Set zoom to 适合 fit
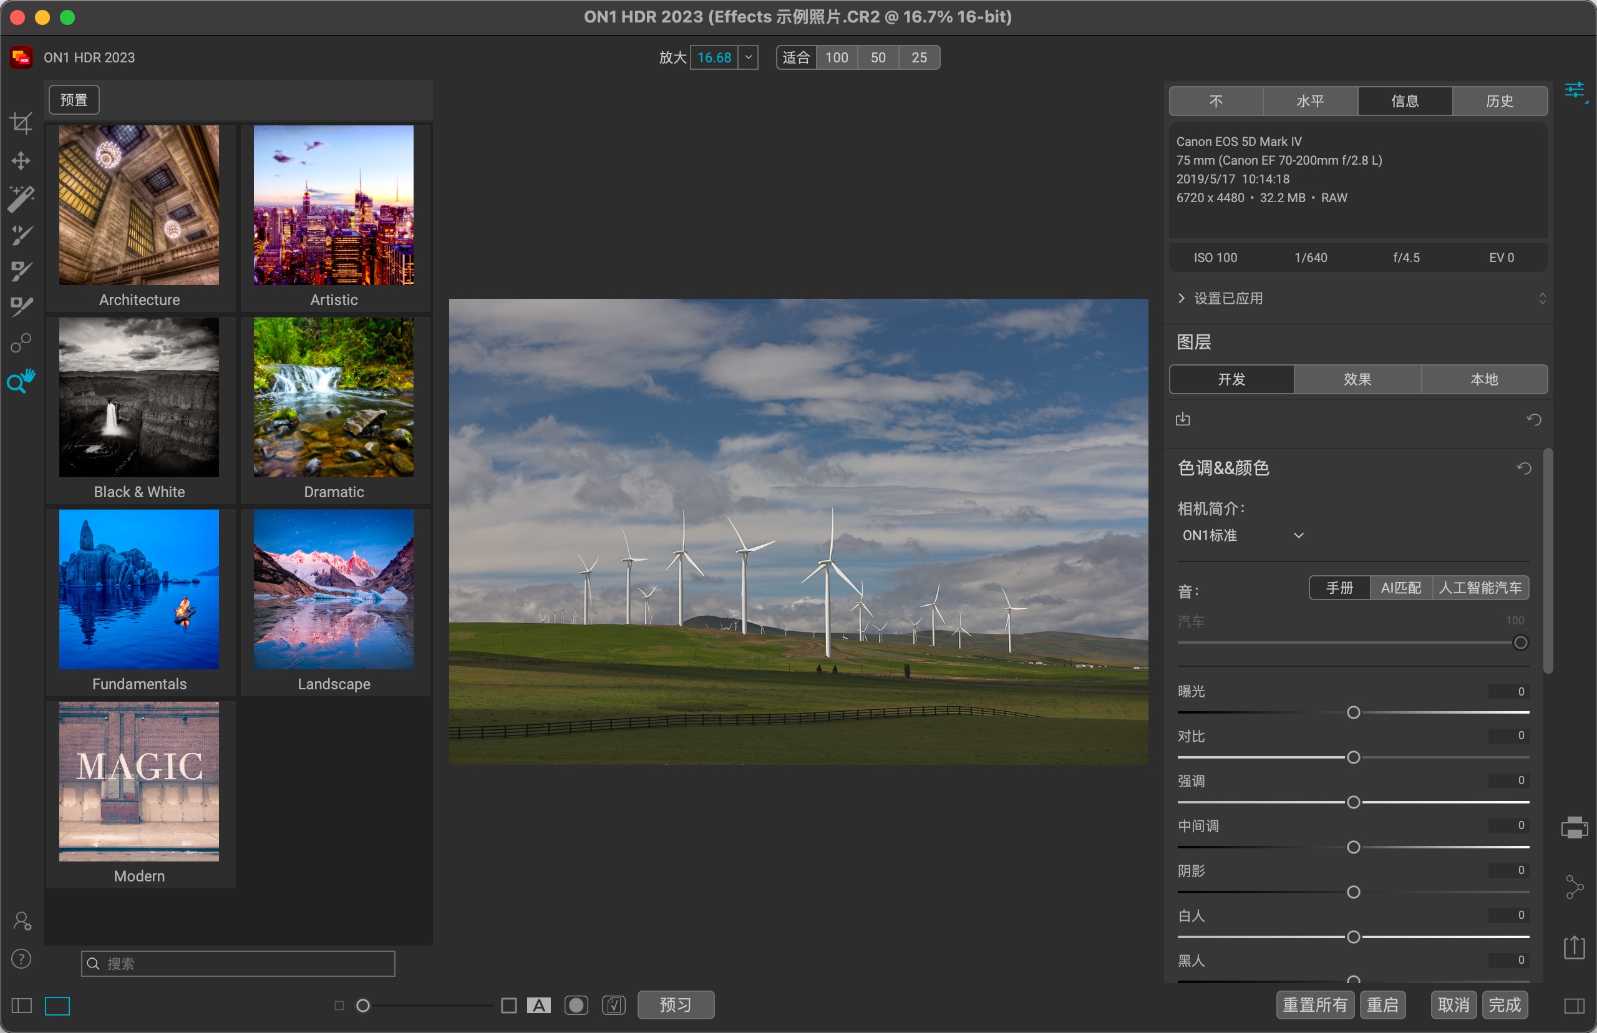The height and width of the screenshot is (1033, 1597). point(796,57)
